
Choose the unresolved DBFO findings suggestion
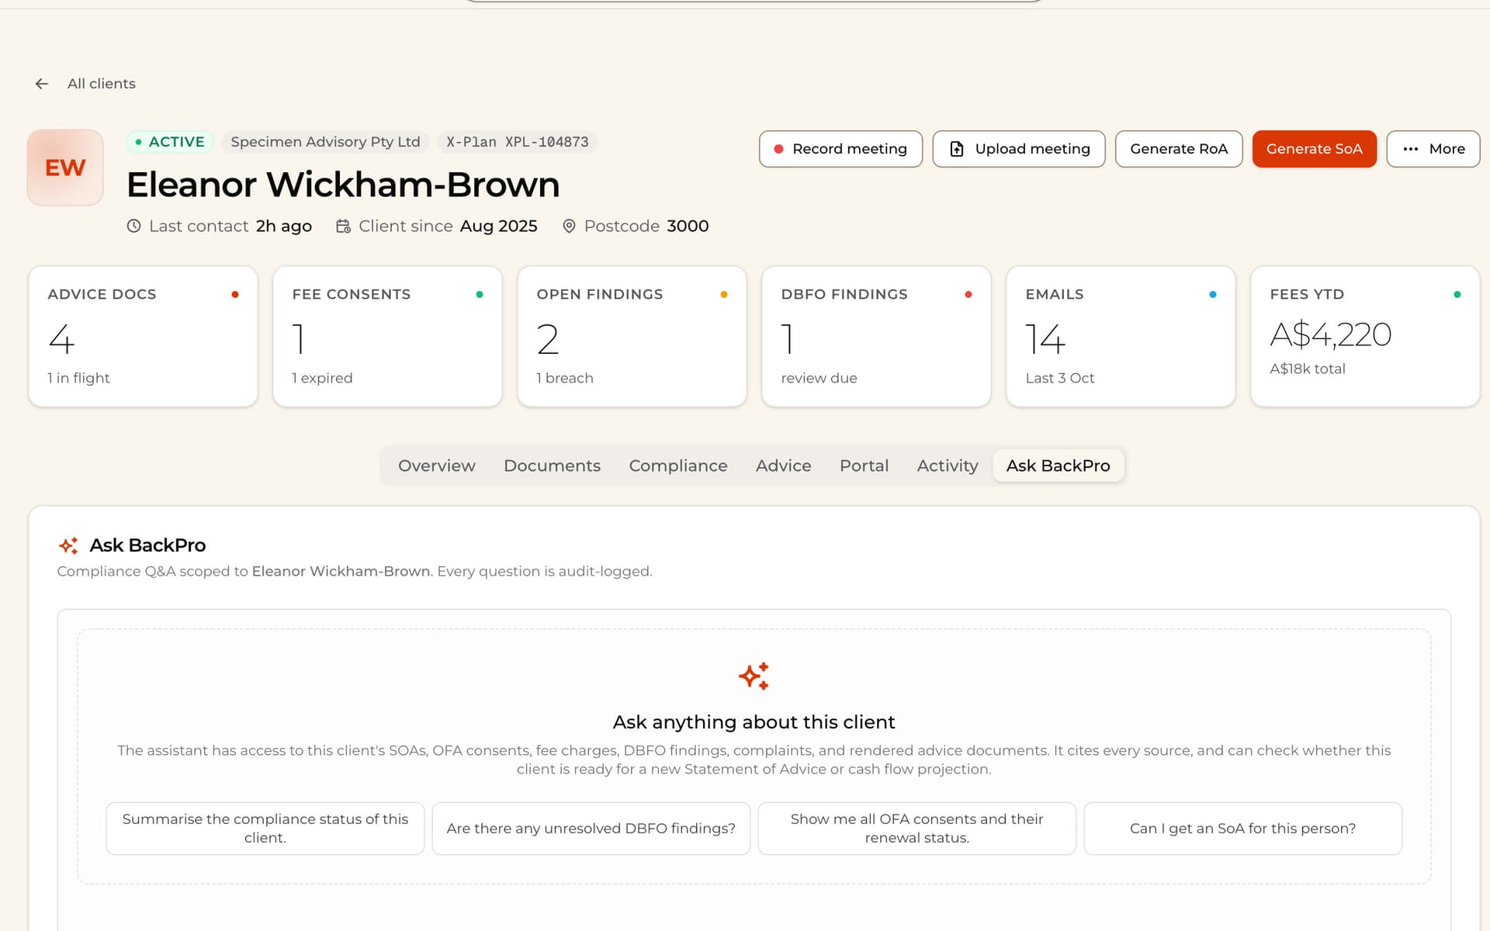(x=591, y=829)
